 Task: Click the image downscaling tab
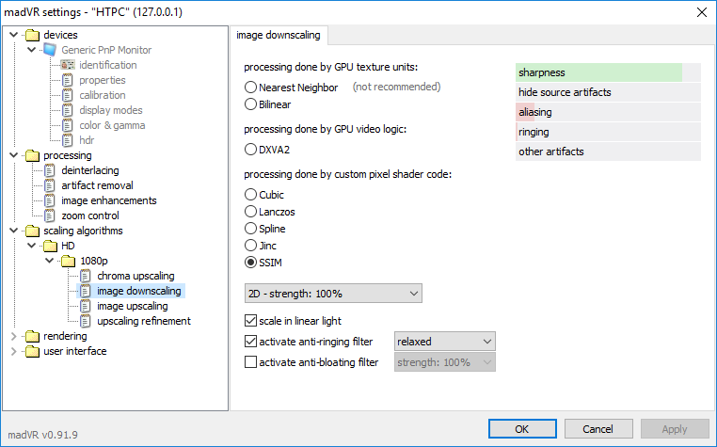pyautogui.click(x=279, y=35)
